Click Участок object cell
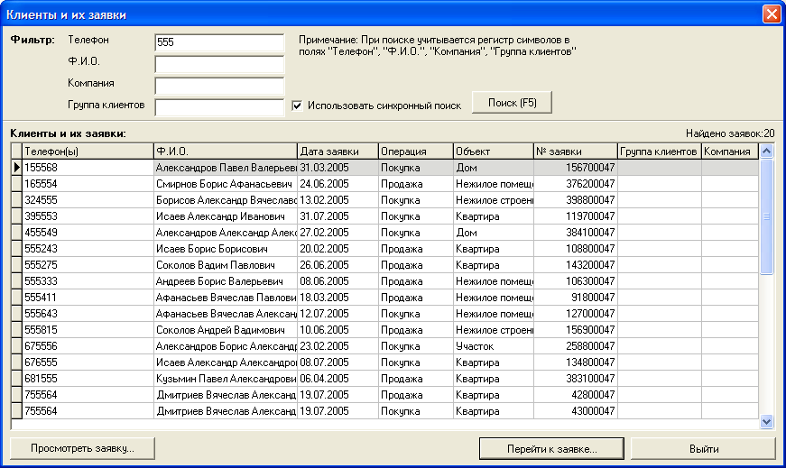This screenshot has width=786, height=468. coord(494,346)
